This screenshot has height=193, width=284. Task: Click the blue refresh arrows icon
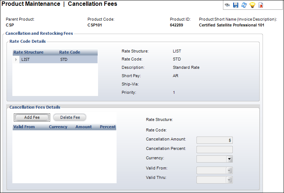244,5
